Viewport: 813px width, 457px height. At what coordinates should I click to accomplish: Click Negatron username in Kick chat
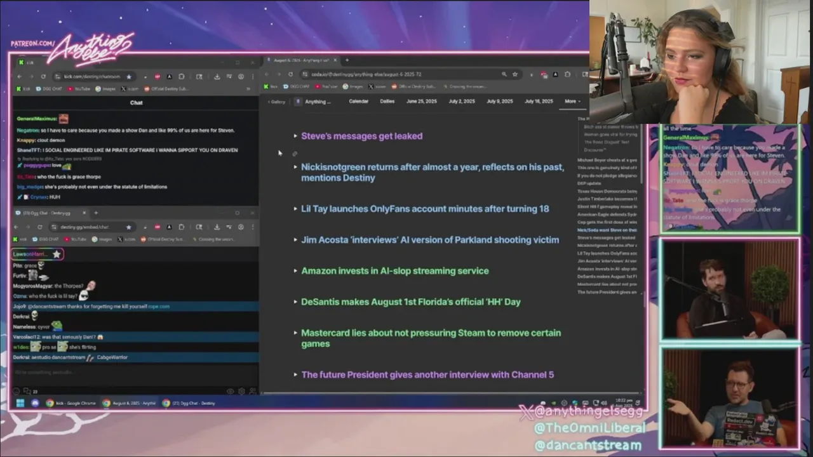point(28,130)
